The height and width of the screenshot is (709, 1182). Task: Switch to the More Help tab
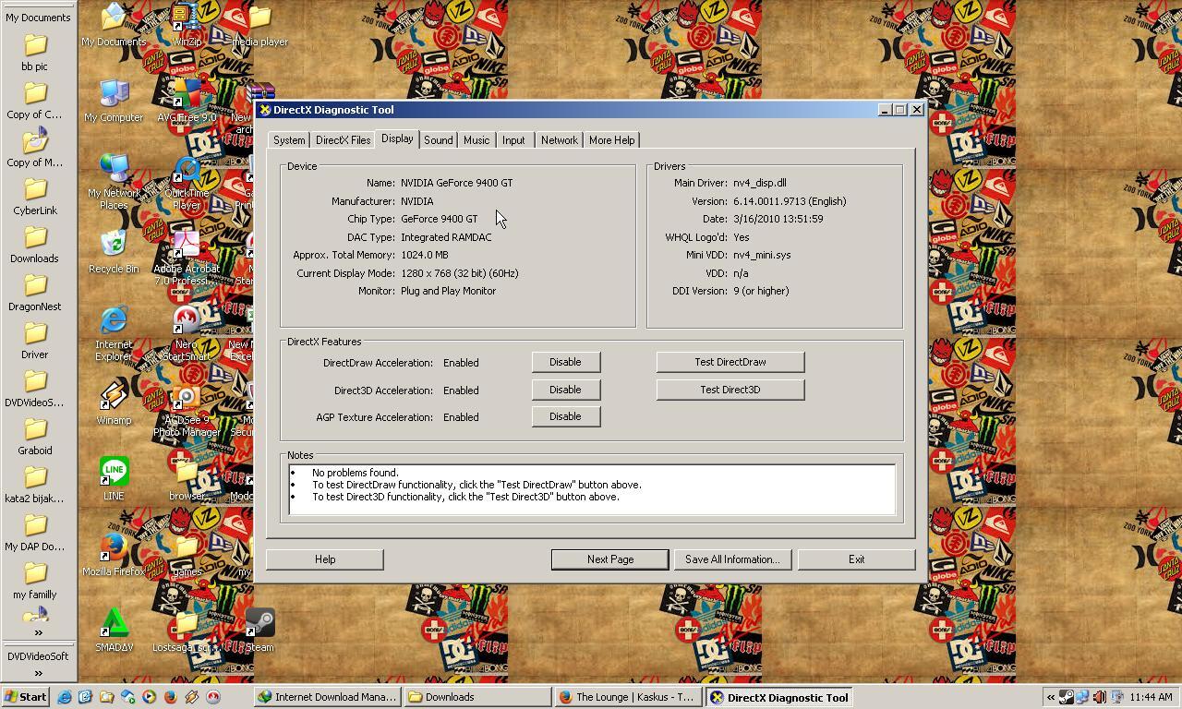coord(611,140)
